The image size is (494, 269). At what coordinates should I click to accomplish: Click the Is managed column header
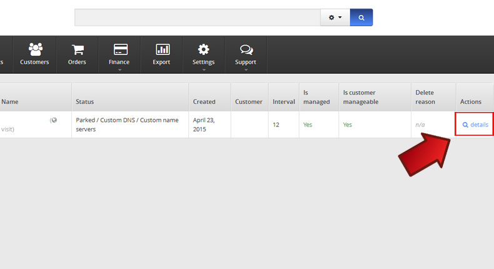[x=316, y=97]
